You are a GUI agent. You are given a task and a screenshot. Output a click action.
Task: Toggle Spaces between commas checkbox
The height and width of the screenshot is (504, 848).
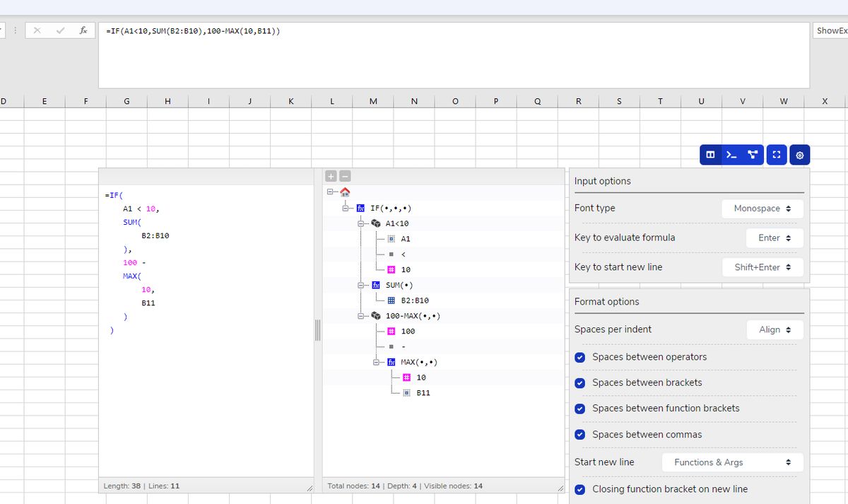(x=580, y=435)
